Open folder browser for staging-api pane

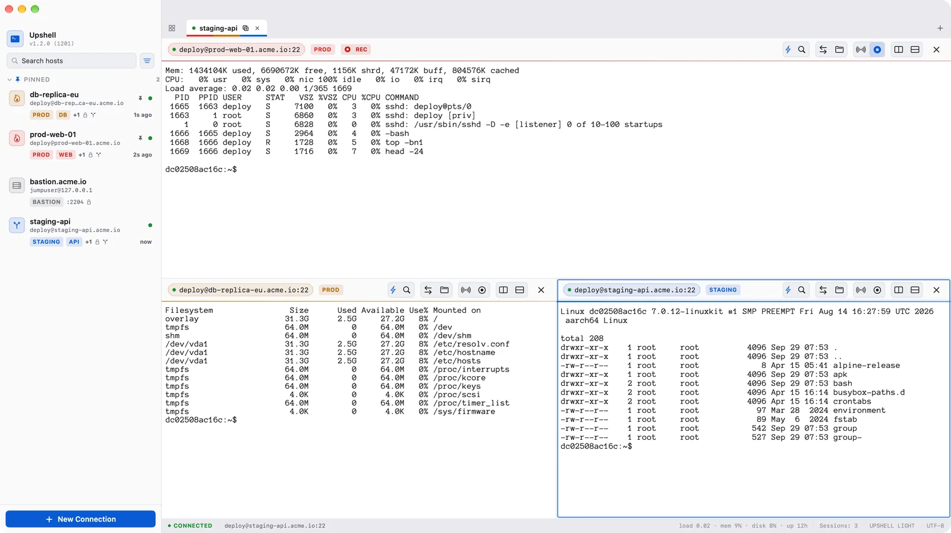839,290
